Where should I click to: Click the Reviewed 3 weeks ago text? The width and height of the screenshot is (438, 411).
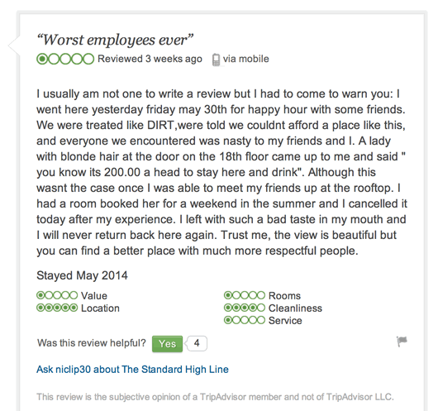click(x=150, y=59)
